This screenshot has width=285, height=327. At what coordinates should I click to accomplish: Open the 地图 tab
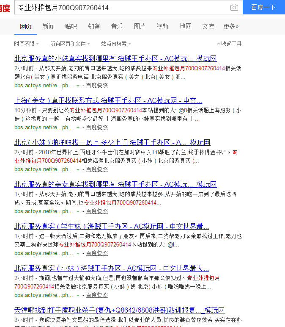185,27
